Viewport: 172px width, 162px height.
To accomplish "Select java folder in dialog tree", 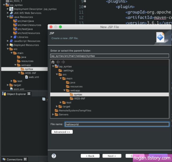I will click(73, 82).
